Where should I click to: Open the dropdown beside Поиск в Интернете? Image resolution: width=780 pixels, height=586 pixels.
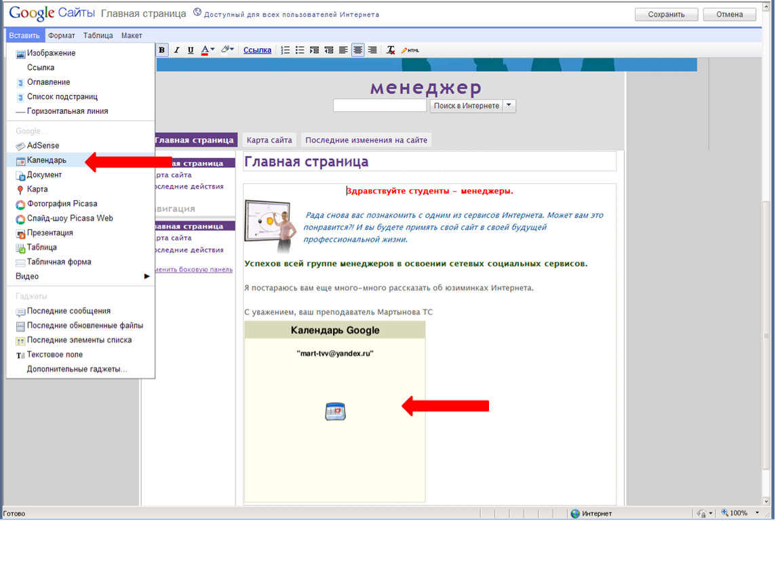tap(509, 105)
